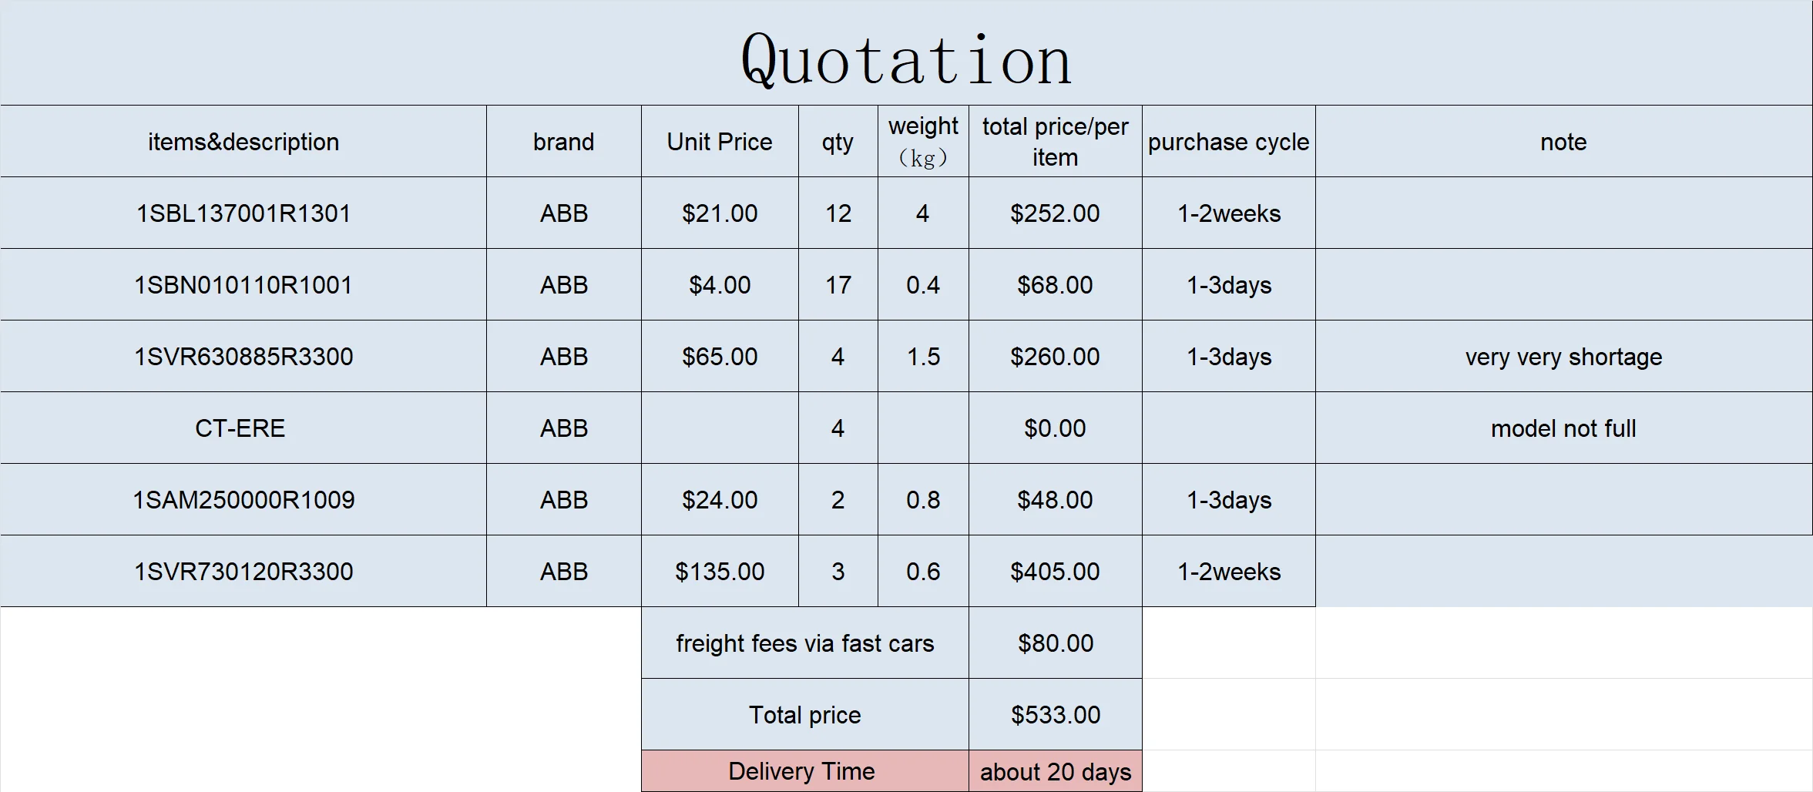Select the $0.00 total cell
Screen dimensions: 1813x792
coord(1056,428)
